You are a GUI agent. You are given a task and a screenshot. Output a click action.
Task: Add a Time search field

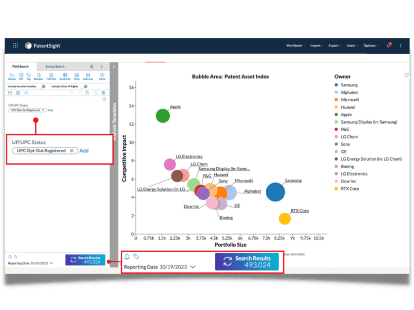(x=76, y=76)
